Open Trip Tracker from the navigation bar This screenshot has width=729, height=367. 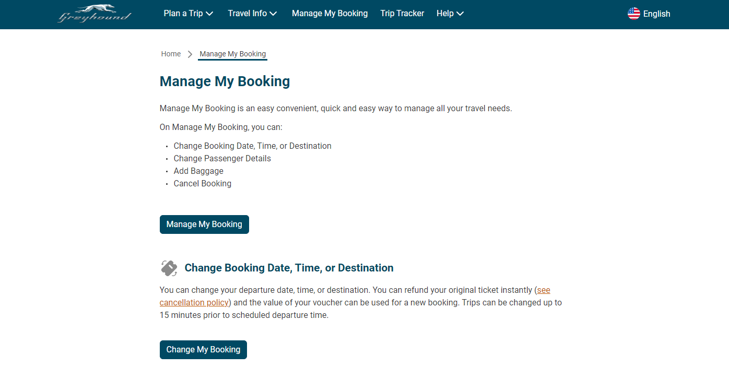pyautogui.click(x=402, y=14)
